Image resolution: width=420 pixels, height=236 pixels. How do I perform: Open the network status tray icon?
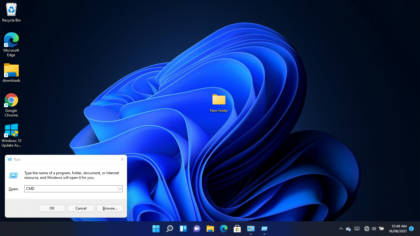[367, 229]
